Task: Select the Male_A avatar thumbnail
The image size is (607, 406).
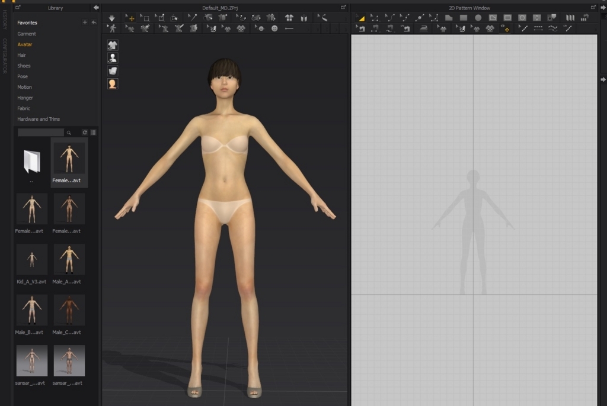Action: pyautogui.click(x=69, y=259)
